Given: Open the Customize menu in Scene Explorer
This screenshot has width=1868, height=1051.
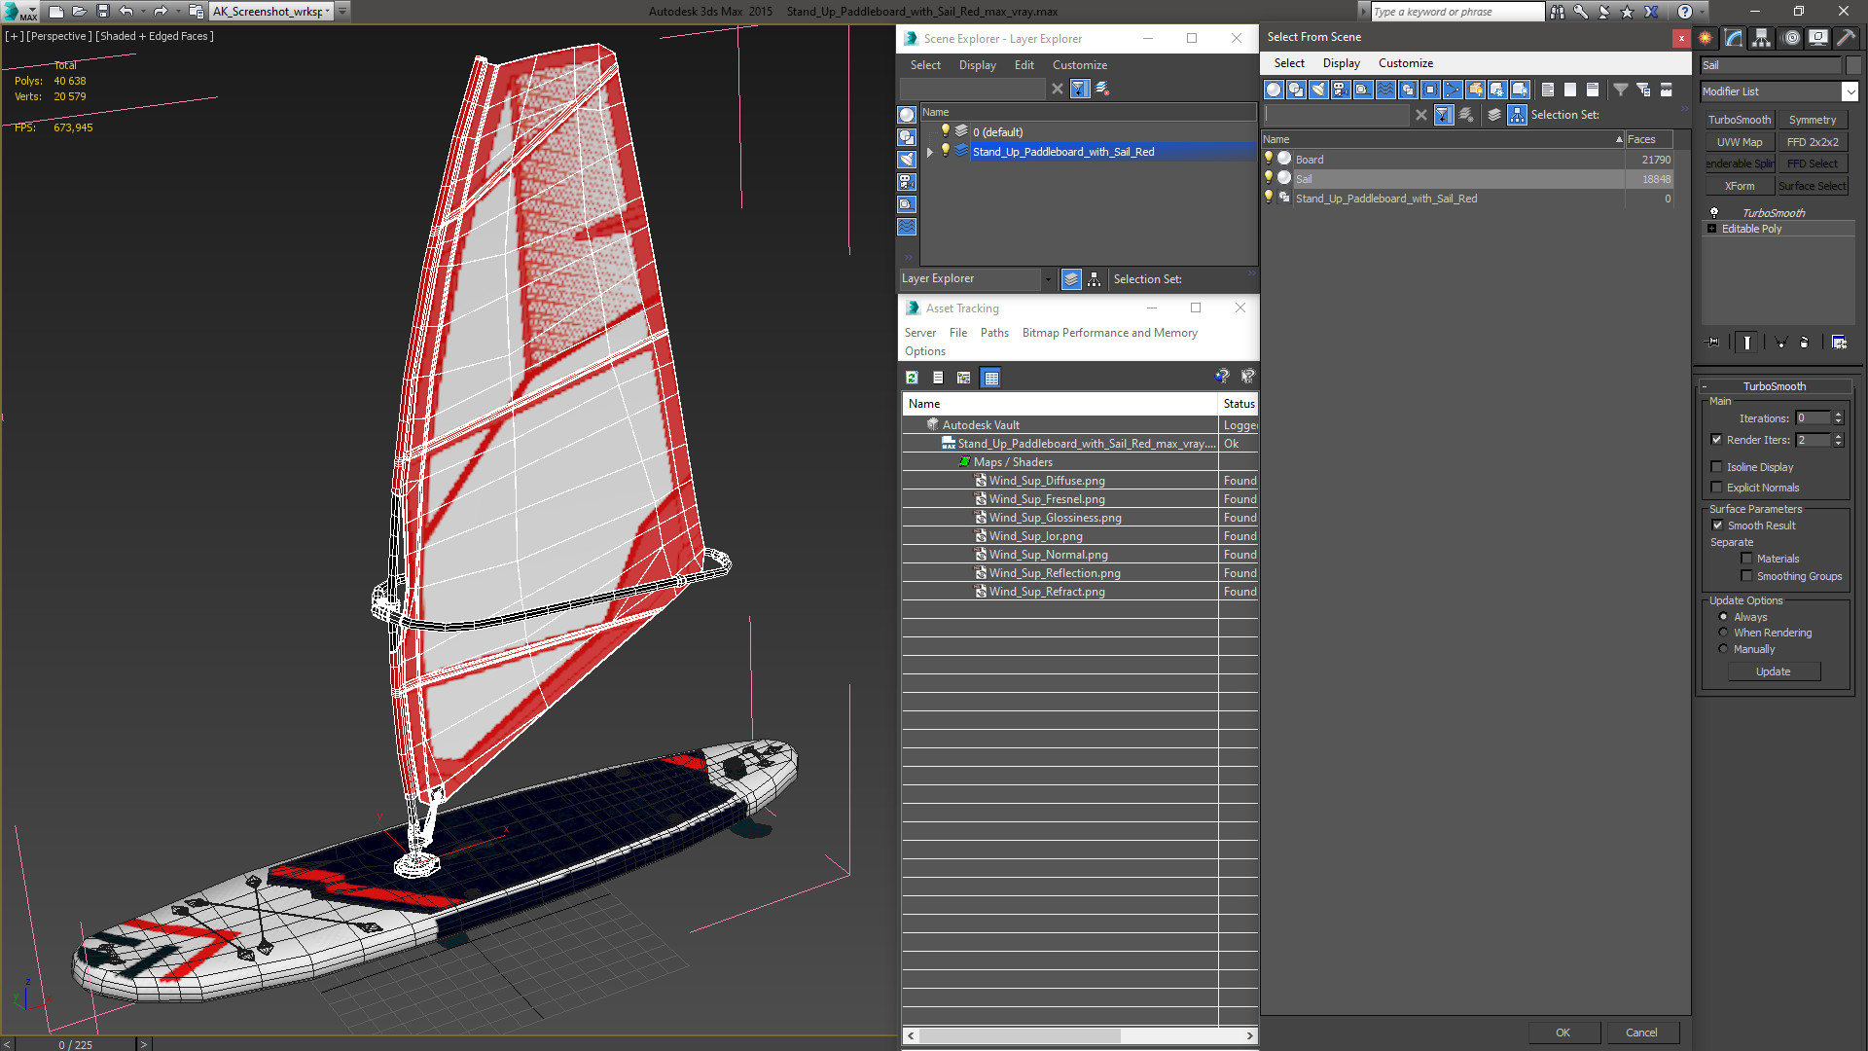Looking at the screenshot, I should pyautogui.click(x=1079, y=65).
